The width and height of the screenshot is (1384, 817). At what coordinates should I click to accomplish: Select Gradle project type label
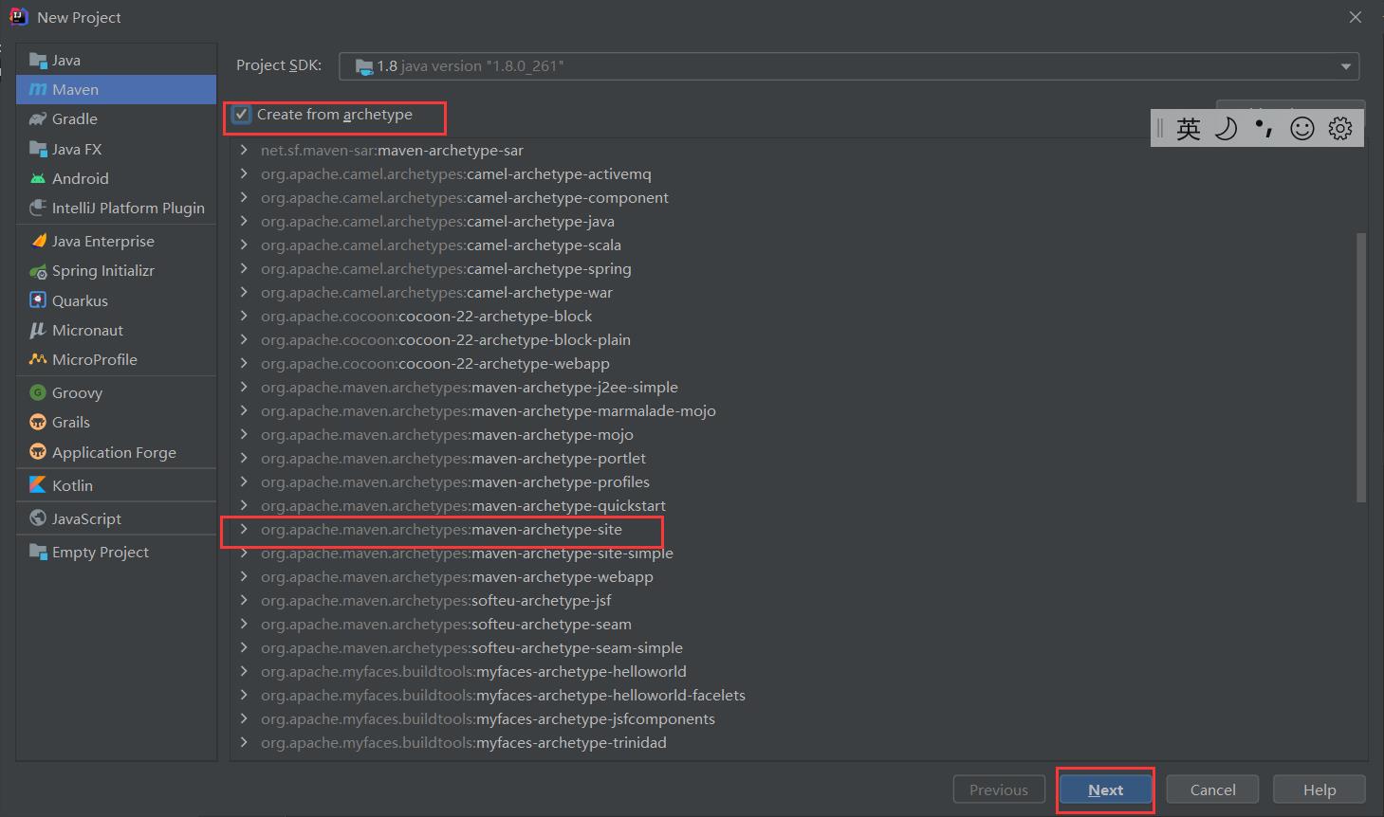tap(75, 118)
